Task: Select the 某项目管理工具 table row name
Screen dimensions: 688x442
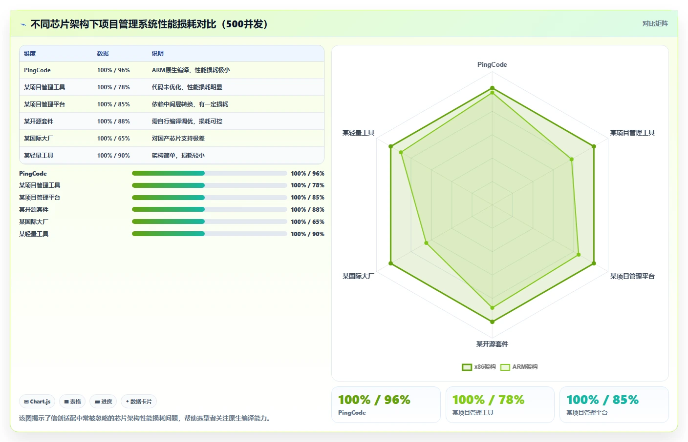Action: pyautogui.click(x=44, y=87)
